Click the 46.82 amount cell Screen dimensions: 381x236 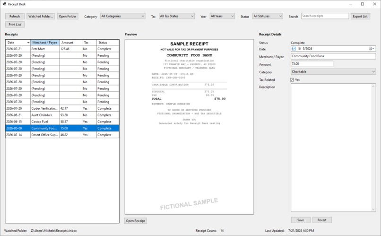[x=71, y=135]
